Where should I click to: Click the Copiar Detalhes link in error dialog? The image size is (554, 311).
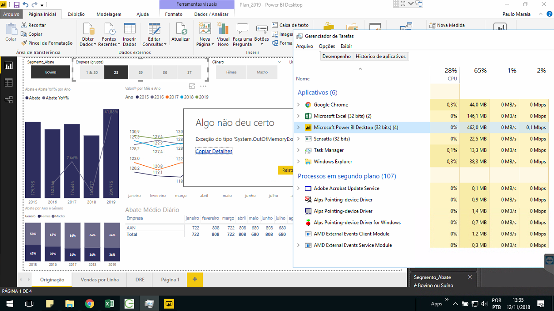(214, 151)
